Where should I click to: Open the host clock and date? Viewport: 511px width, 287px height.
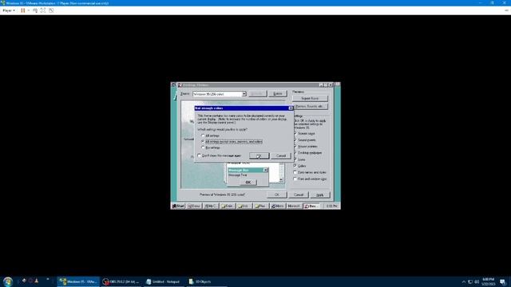tap(488, 281)
